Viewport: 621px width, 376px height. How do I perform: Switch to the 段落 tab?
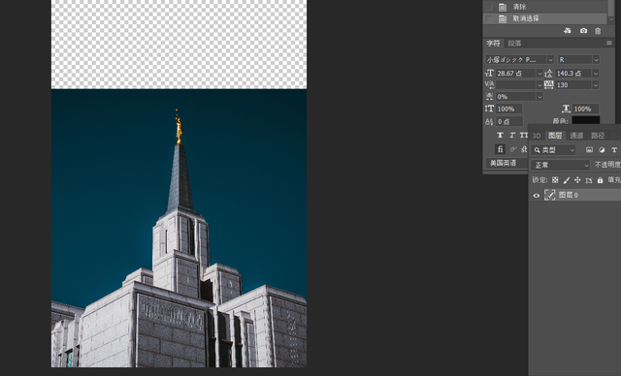tap(514, 43)
